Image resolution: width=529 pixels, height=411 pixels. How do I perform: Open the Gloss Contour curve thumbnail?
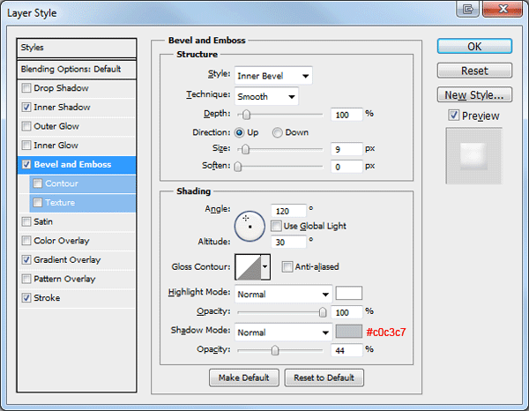click(x=249, y=267)
